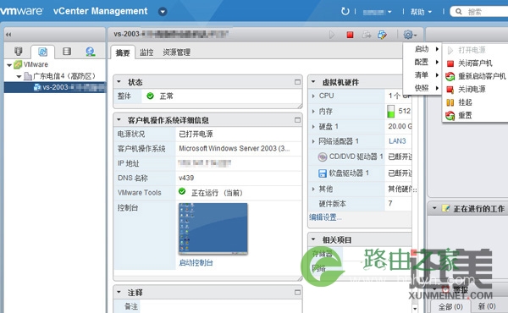Open the 编辑设置 link

coord(325,217)
